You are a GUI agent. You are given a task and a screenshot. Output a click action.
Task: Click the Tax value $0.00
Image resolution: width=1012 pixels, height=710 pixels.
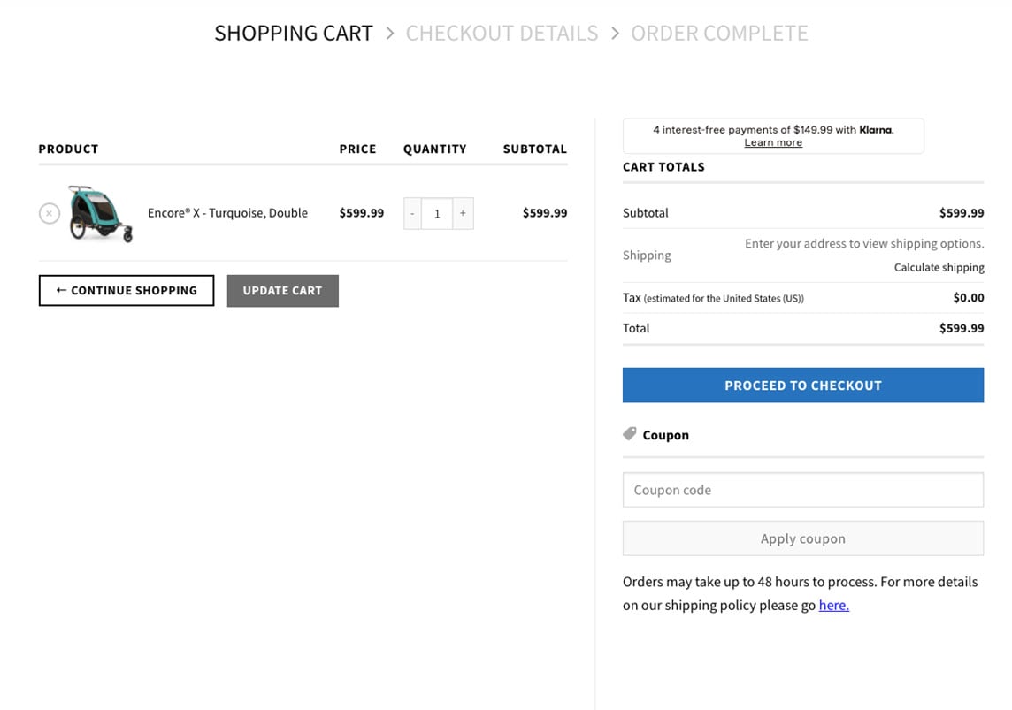coord(969,298)
